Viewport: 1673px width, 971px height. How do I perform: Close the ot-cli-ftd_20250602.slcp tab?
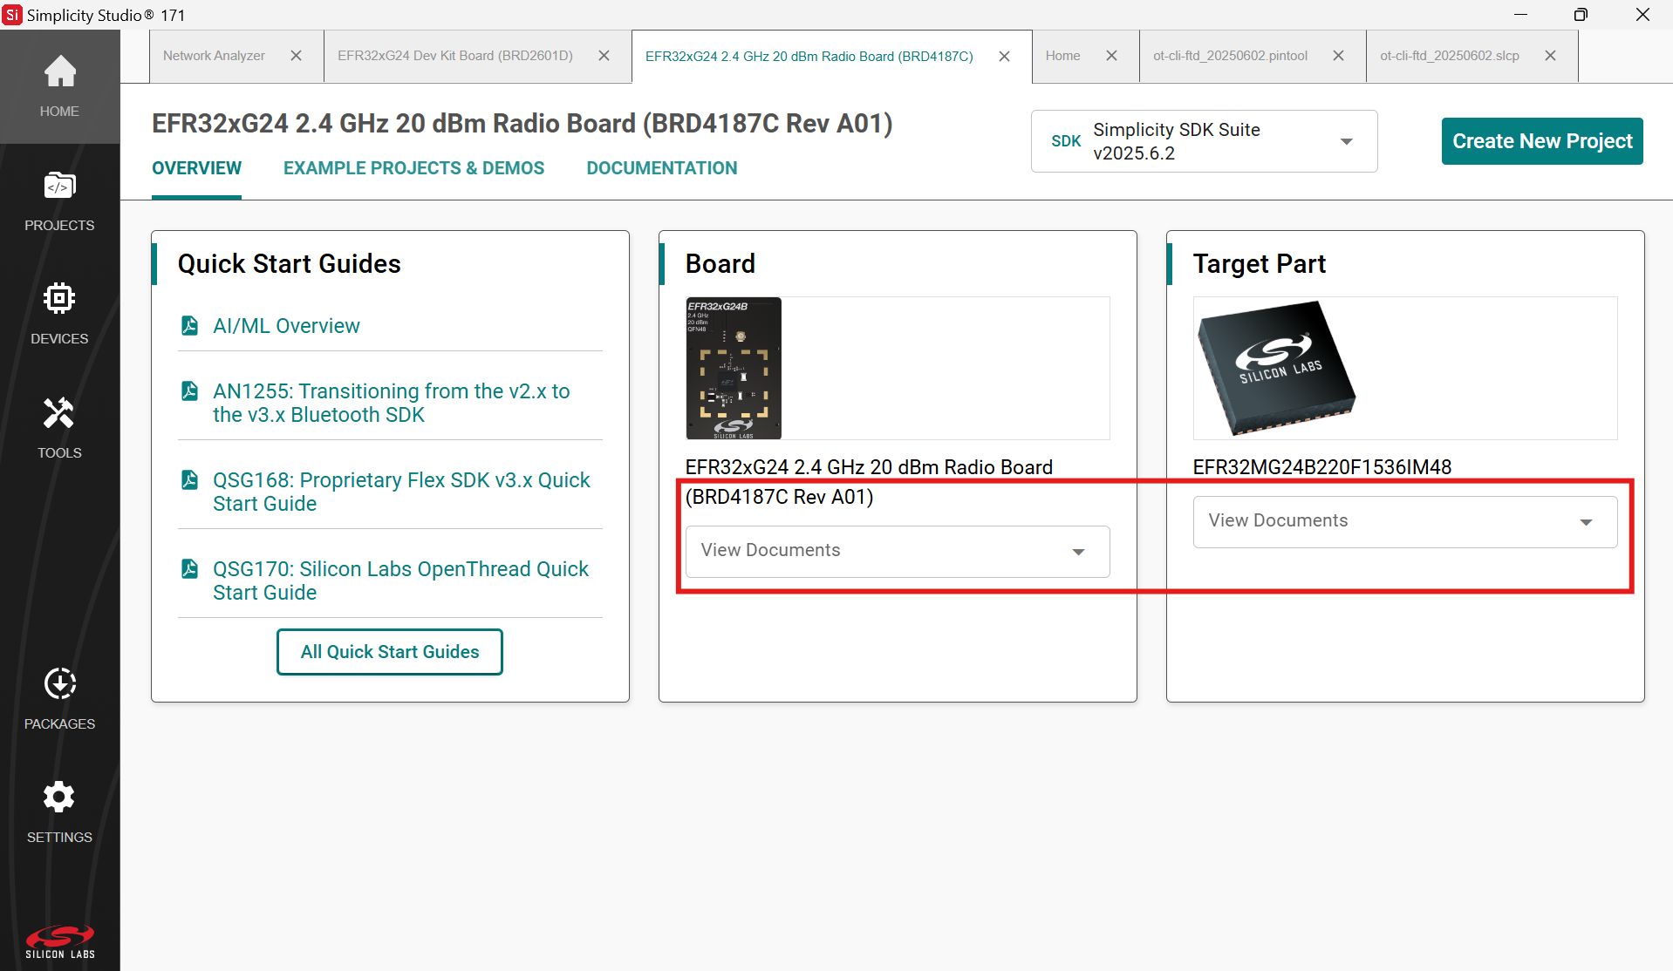(1551, 56)
